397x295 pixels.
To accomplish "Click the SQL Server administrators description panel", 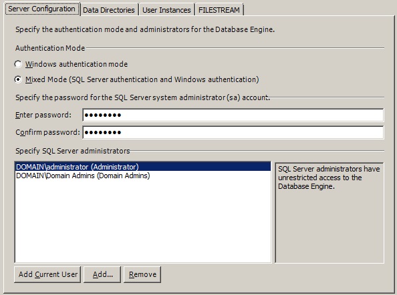I will (329, 213).
